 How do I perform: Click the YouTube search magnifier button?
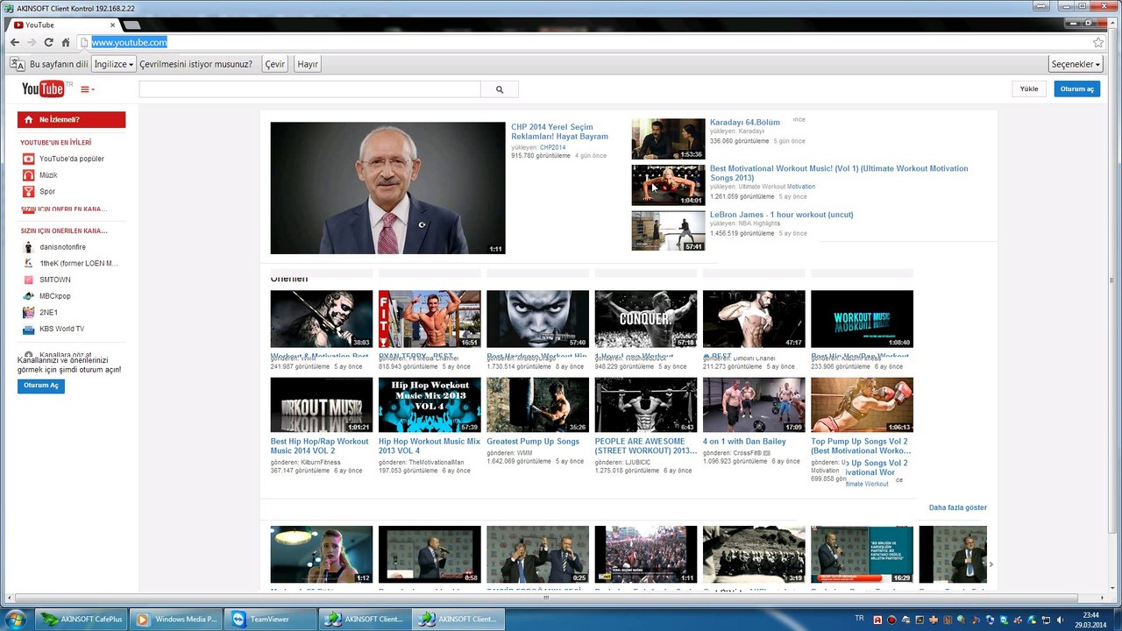(500, 89)
